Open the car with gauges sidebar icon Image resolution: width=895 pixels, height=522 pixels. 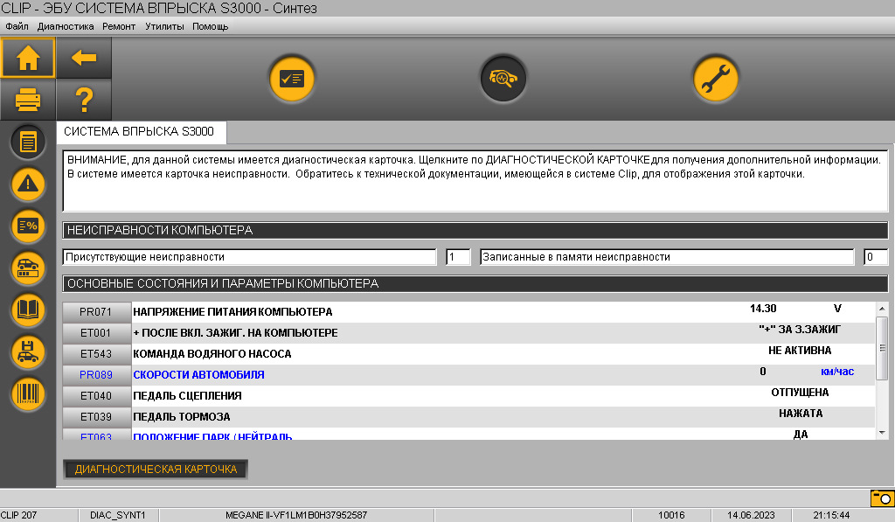tap(28, 268)
